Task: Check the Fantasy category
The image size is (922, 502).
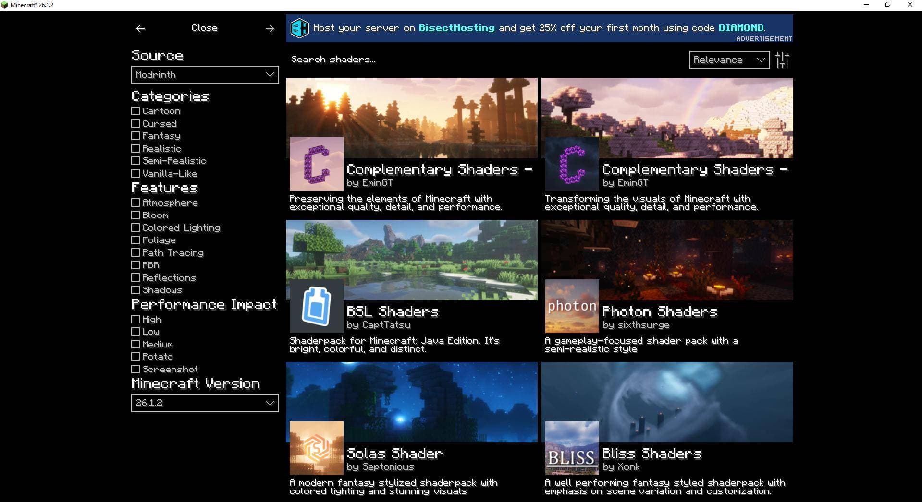Action: click(x=135, y=136)
